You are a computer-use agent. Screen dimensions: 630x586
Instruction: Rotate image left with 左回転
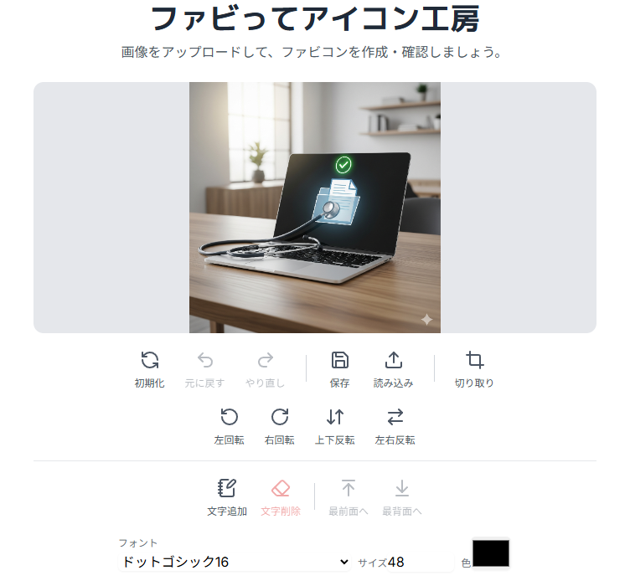(229, 417)
